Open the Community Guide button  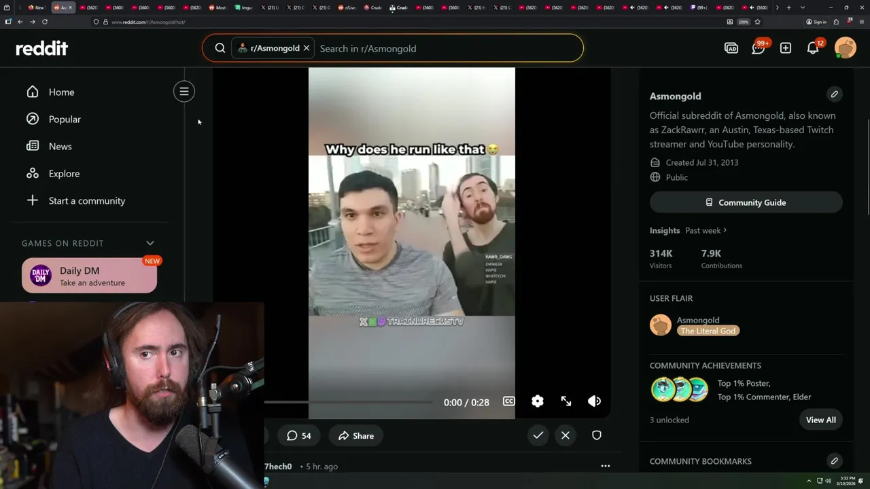tap(746, 202)
